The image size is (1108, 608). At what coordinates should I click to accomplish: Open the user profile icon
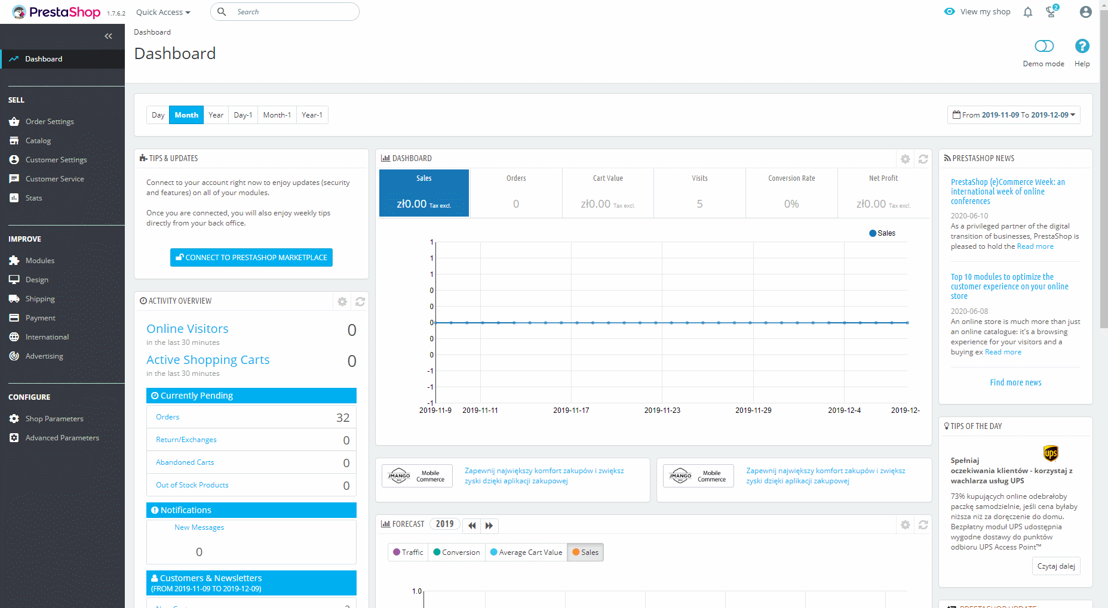click(x=1085, y=12)
